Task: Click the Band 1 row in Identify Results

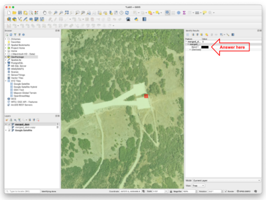Action: (x=223, y=47)
